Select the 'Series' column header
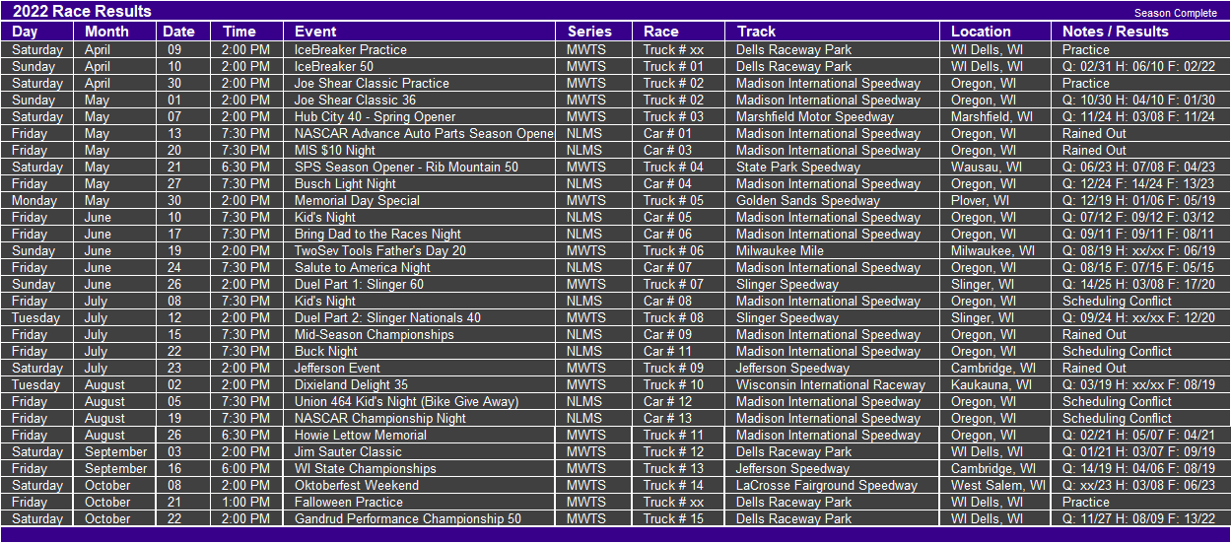1231x544 pixels. point(589,32)
